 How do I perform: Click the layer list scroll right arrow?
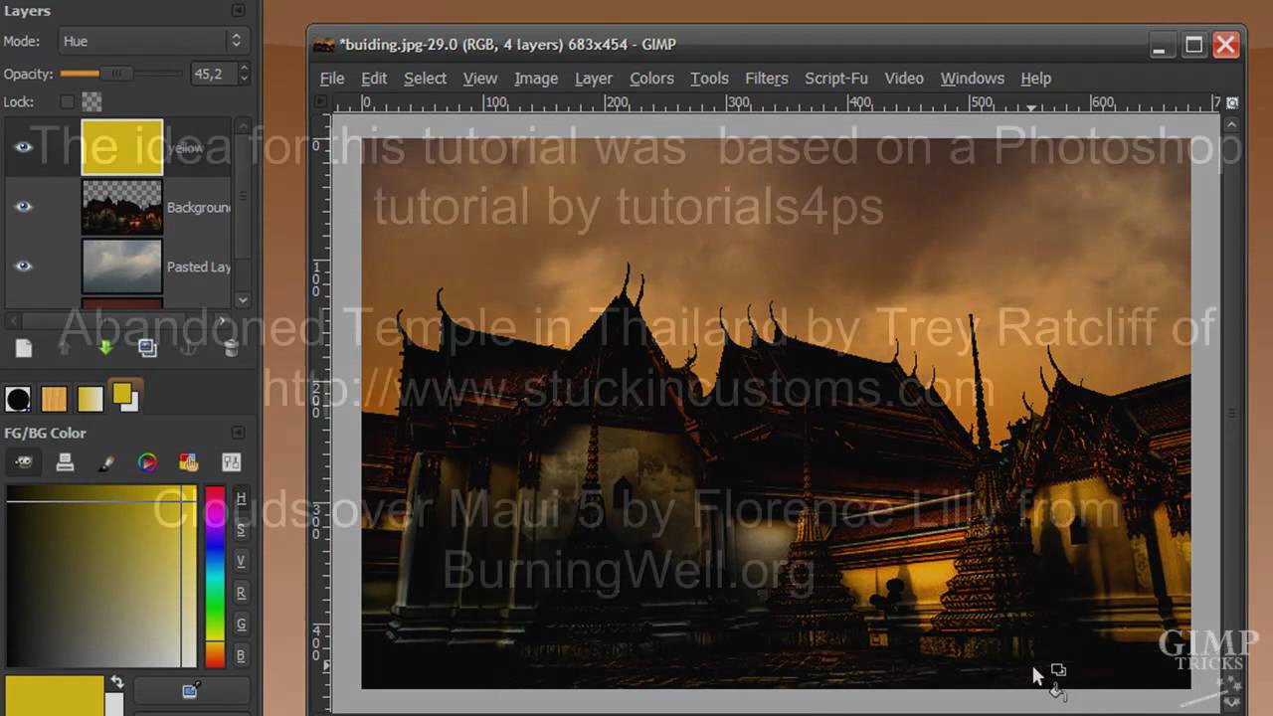[x=223, y=321]
